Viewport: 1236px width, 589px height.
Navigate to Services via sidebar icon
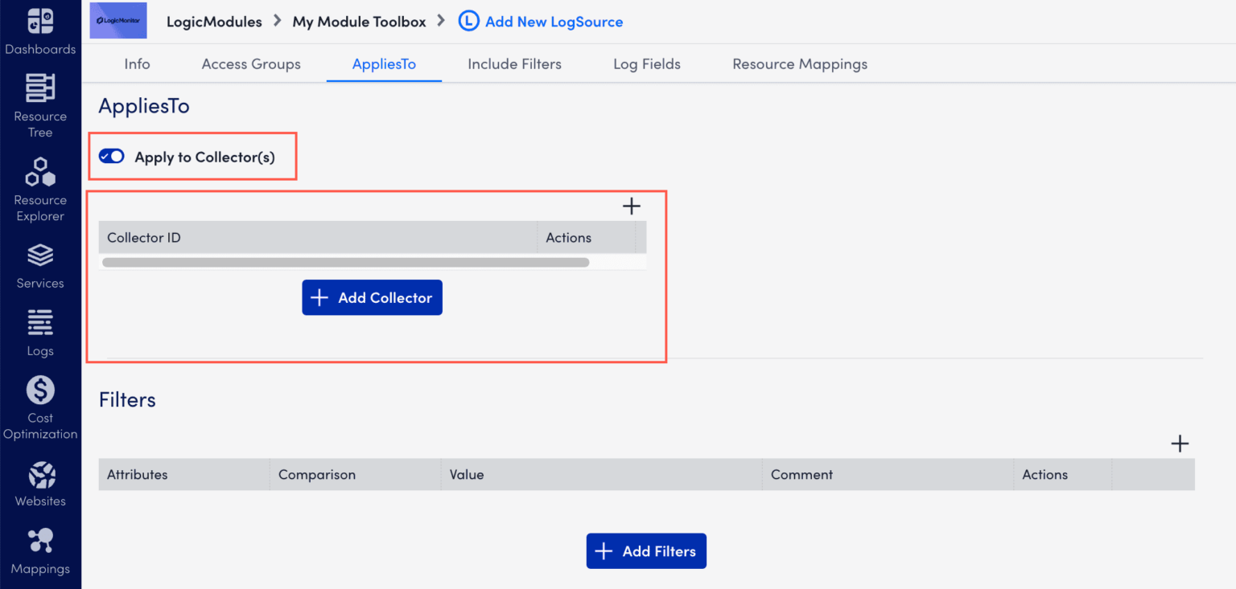pos(40,264)
